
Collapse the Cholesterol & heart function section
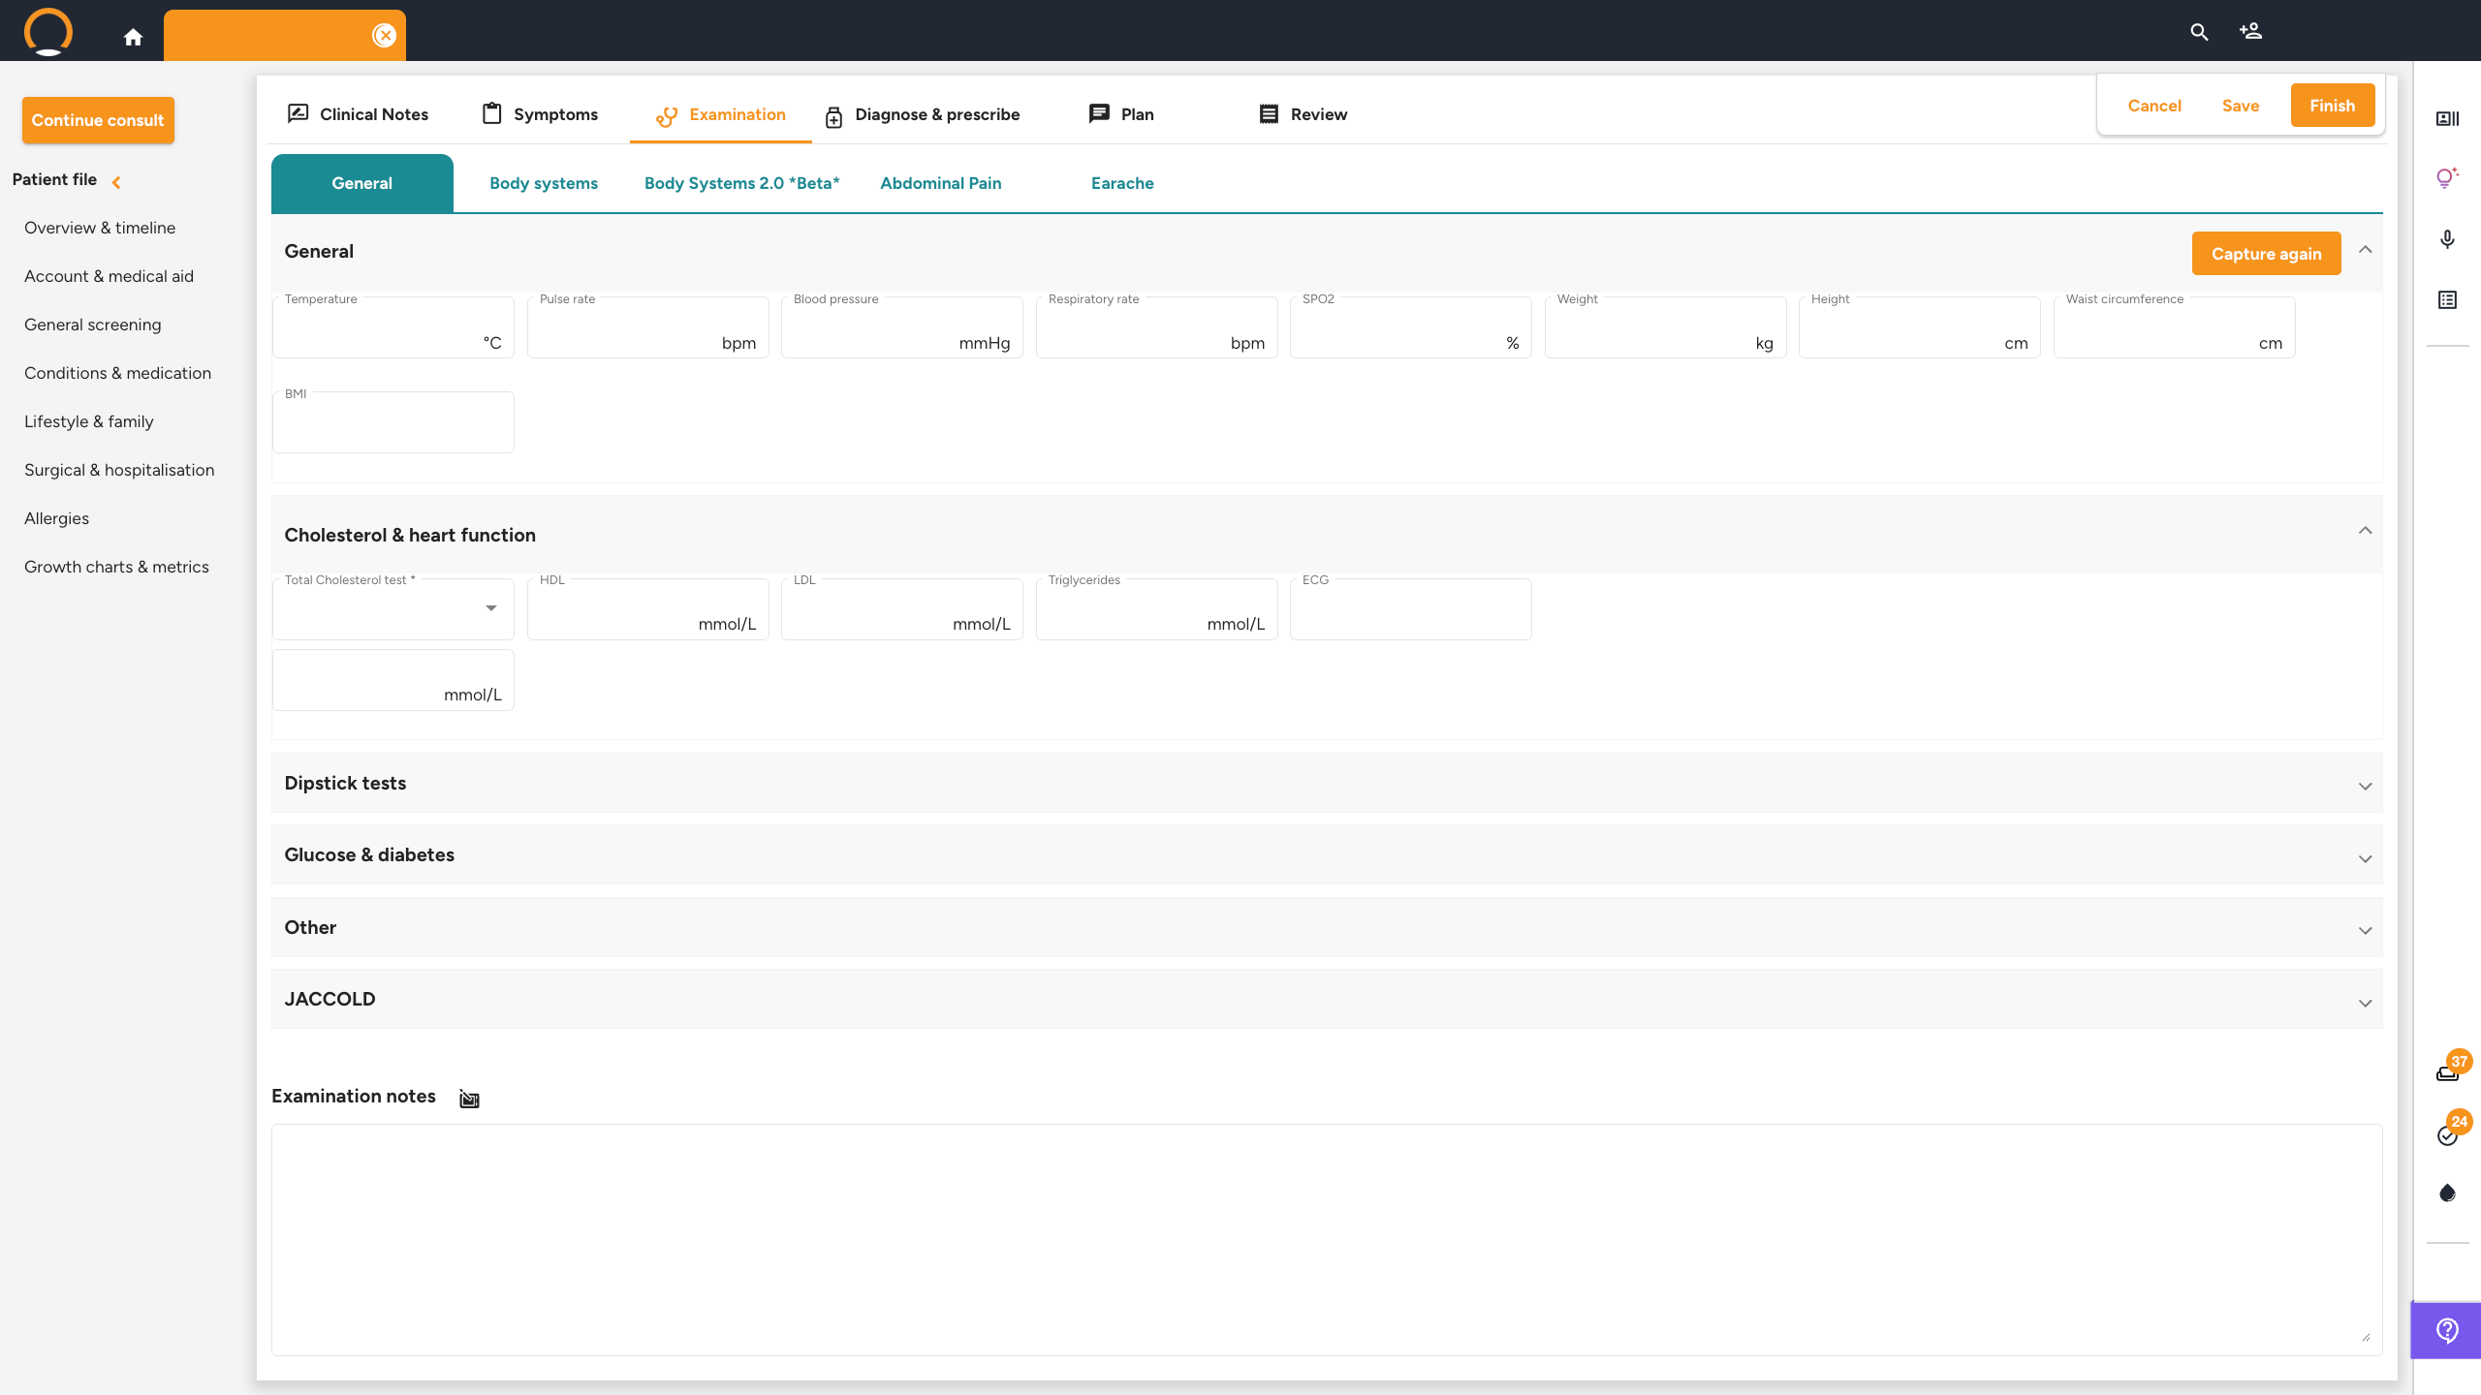tap(2365, 530)
